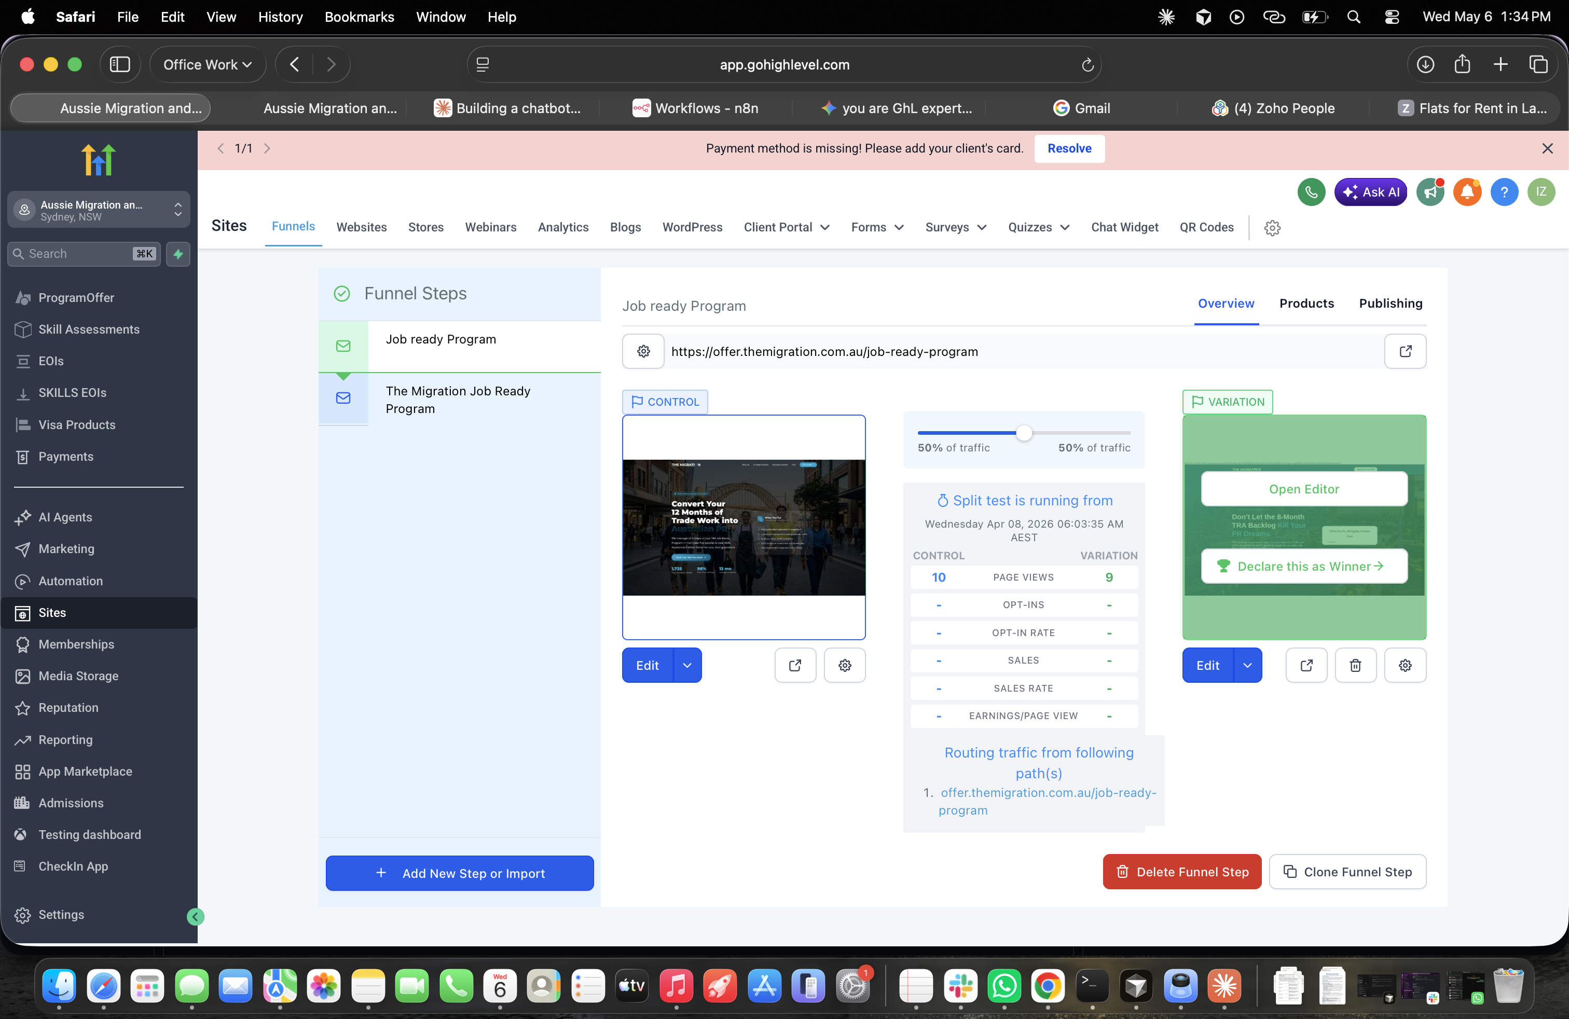Open Settings in the sidebar

[x=61, y=915]
